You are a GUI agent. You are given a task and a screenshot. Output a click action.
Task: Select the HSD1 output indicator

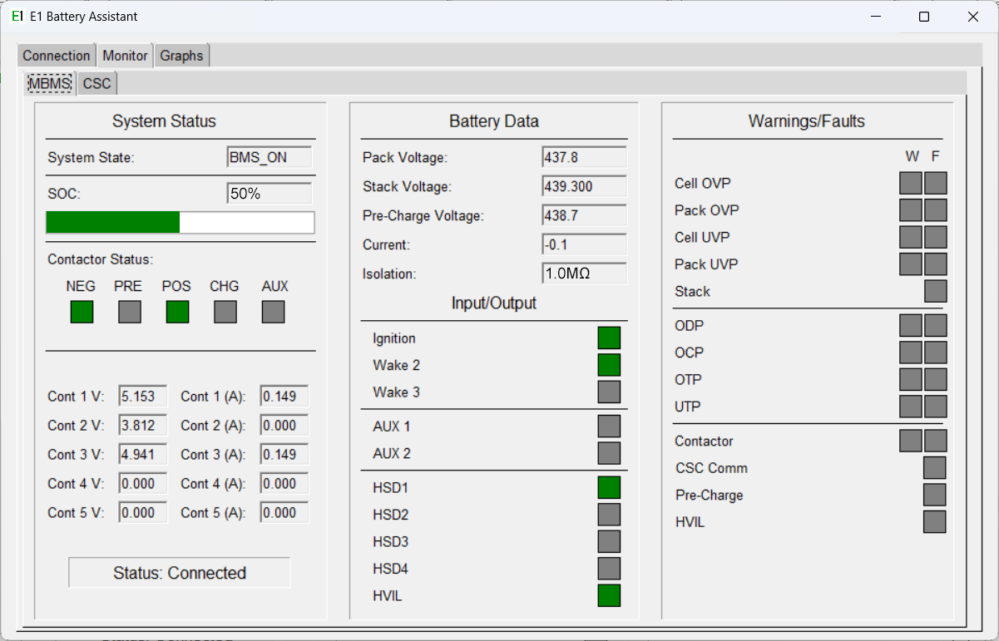pyautogui.click(x=609, y=487)
